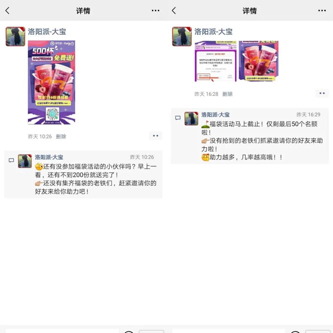Open the event page screenshot thumbnail in right post

[216, 61]
